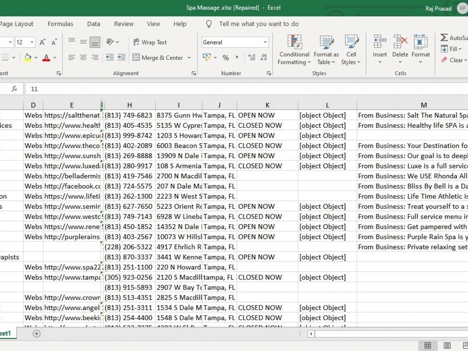Apply accounting number format
This screenshot has height=351, width=468.
(x=206, y=57)
